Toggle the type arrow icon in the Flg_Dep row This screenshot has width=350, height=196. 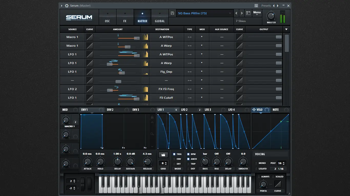(x=190, y=72)
